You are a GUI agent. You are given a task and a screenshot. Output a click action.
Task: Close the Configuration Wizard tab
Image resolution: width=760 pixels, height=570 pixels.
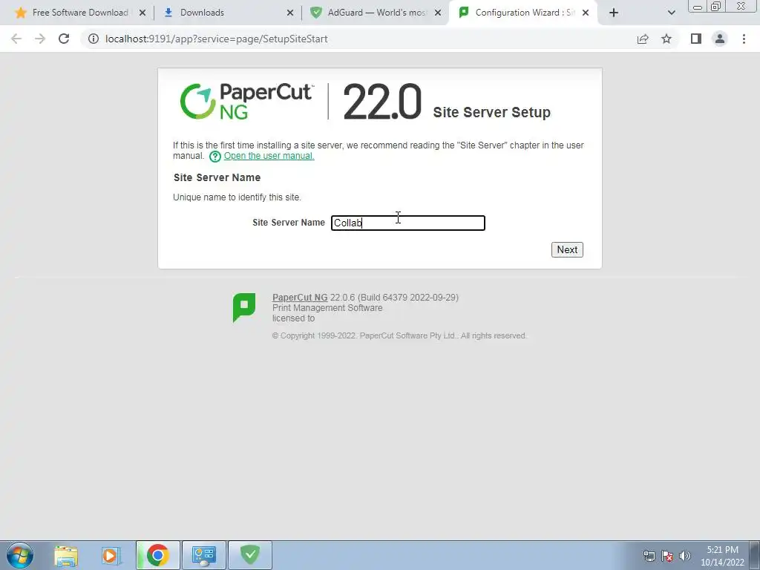(x=586, y=13)
